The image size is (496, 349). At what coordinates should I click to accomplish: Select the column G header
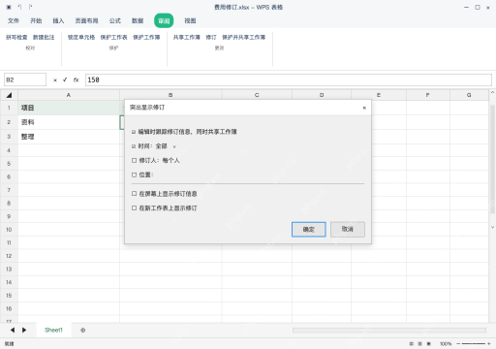click(x=469, y=95)
